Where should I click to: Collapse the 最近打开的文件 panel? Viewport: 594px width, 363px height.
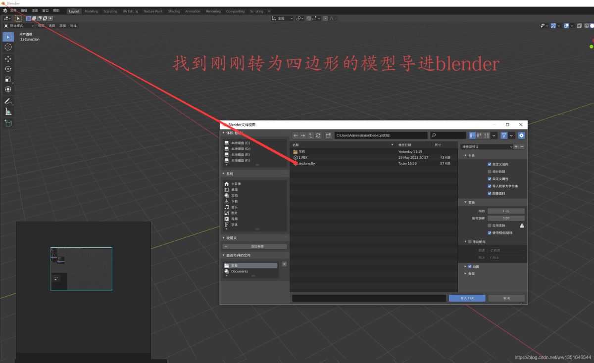click(x=223, y=256)
